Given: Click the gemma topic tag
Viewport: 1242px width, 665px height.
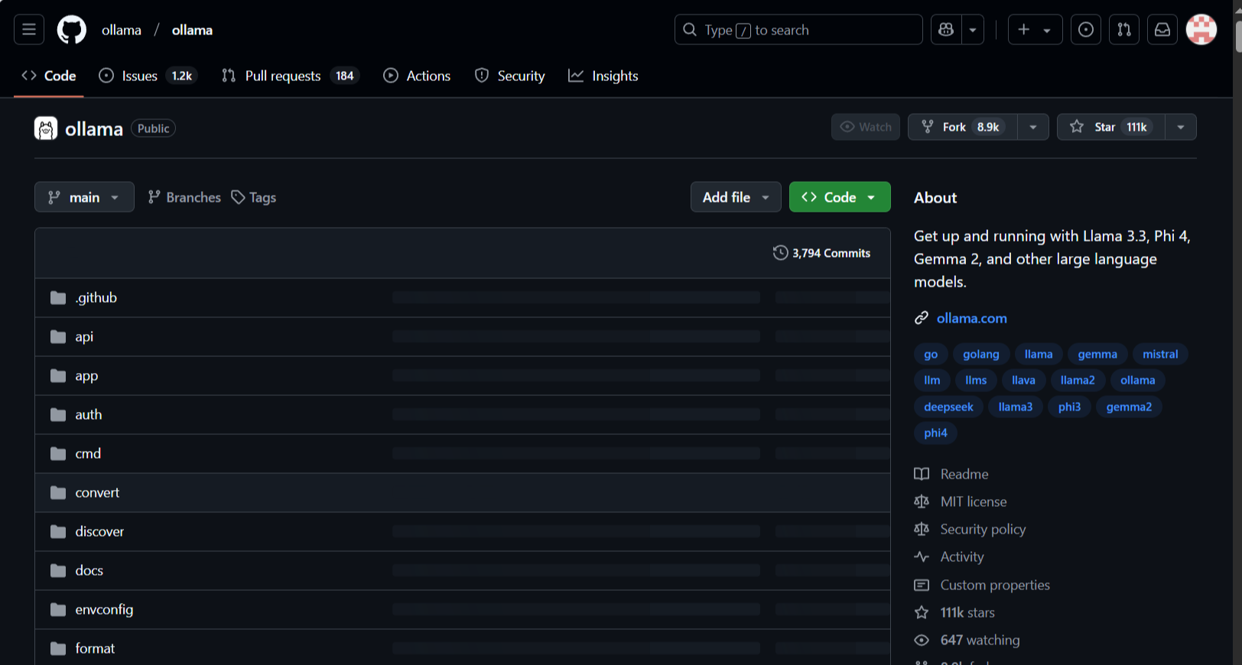Looking at the screenshot, I should click(x=1097, y=354).
